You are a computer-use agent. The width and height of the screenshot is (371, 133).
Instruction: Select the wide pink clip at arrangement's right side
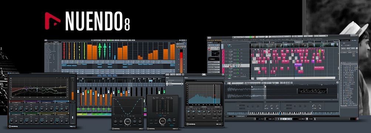coord(319,68)
